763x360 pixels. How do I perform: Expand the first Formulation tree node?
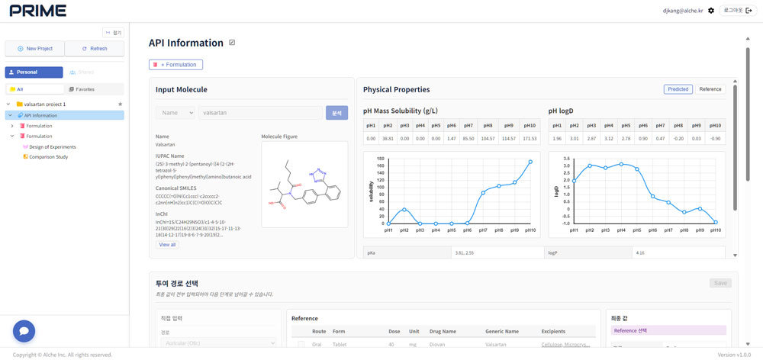[x=12, y=126]
